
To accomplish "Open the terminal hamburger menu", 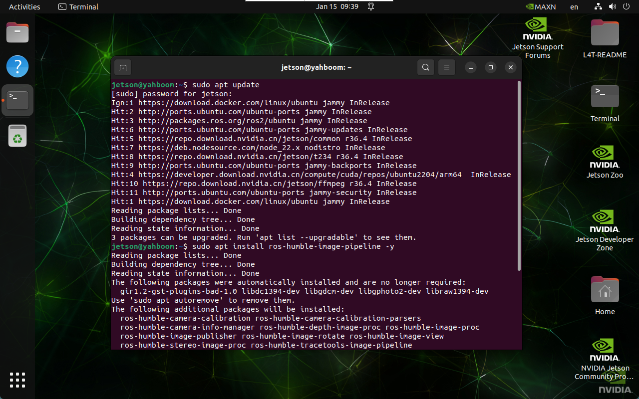I will click(x=447, y=67).
